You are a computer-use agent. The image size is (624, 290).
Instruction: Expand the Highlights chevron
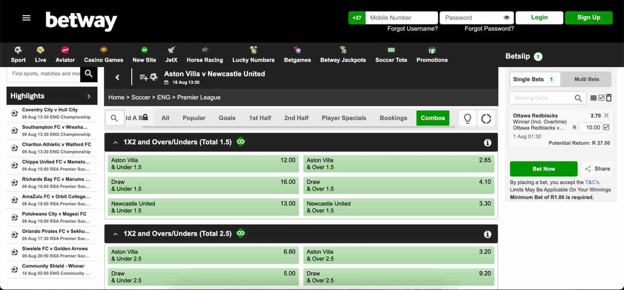[88, 96]
